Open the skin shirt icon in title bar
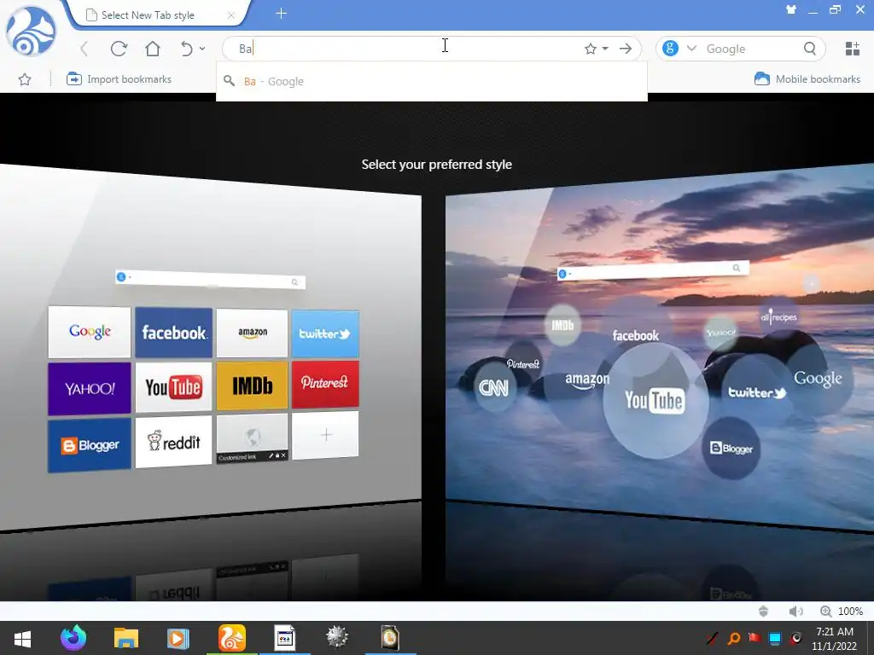 (x=791, y=9)
